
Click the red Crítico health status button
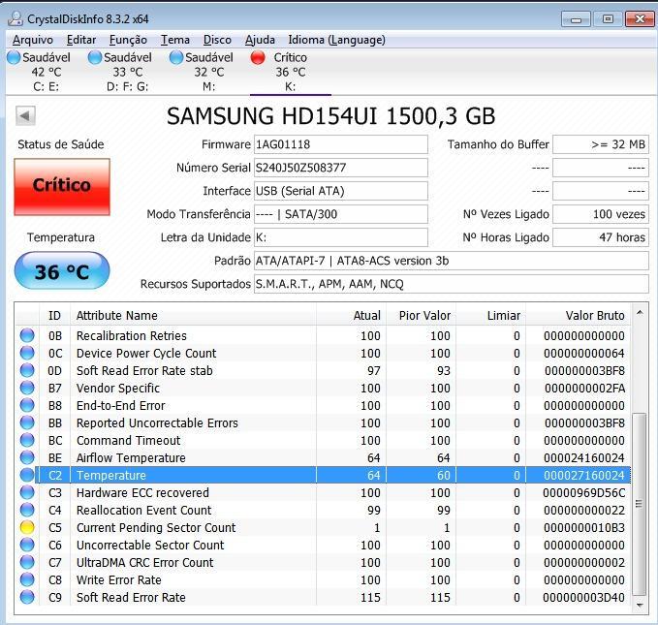point(62,187)
